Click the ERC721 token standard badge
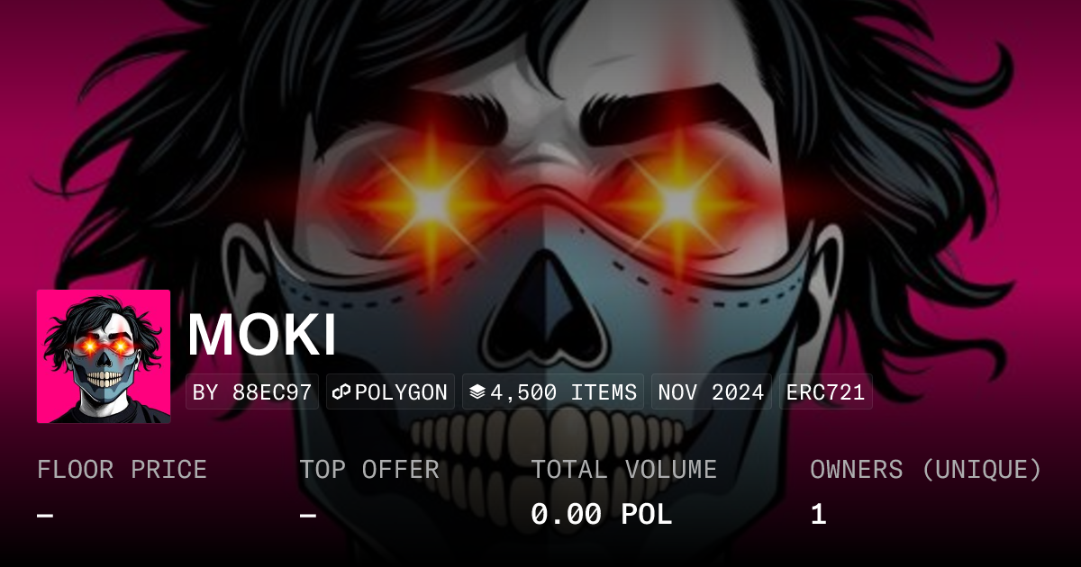 pos(825,392)
